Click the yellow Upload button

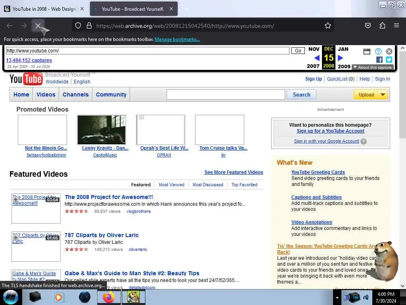click(x=366, y=95)
